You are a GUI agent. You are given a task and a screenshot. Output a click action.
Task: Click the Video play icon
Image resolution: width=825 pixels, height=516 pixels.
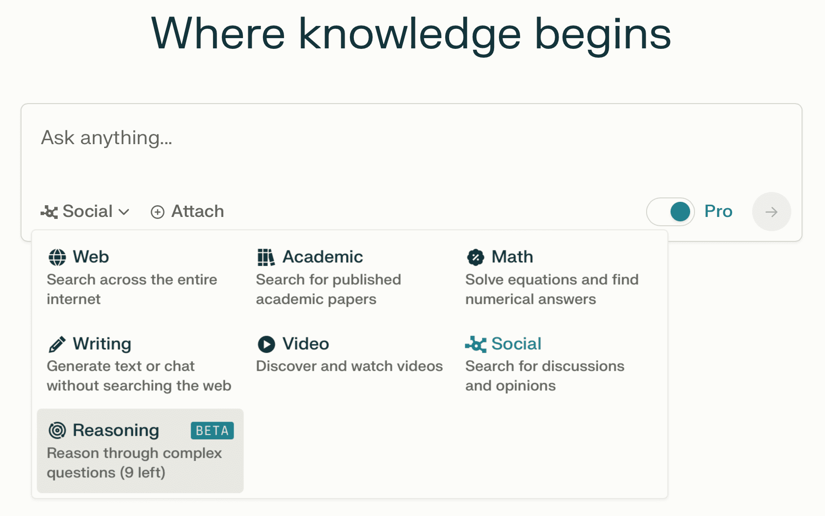266,344
